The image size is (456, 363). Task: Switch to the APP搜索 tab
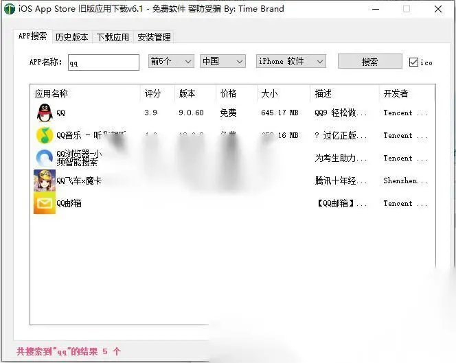pyautogui.click(x=32, y=36)
